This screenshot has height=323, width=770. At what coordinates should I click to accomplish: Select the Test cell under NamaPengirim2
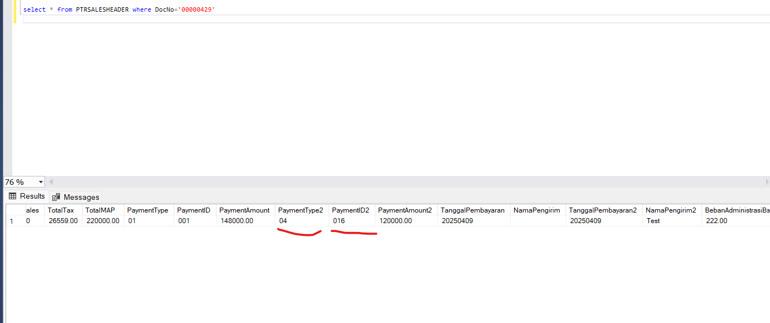(x=672, y=221)
